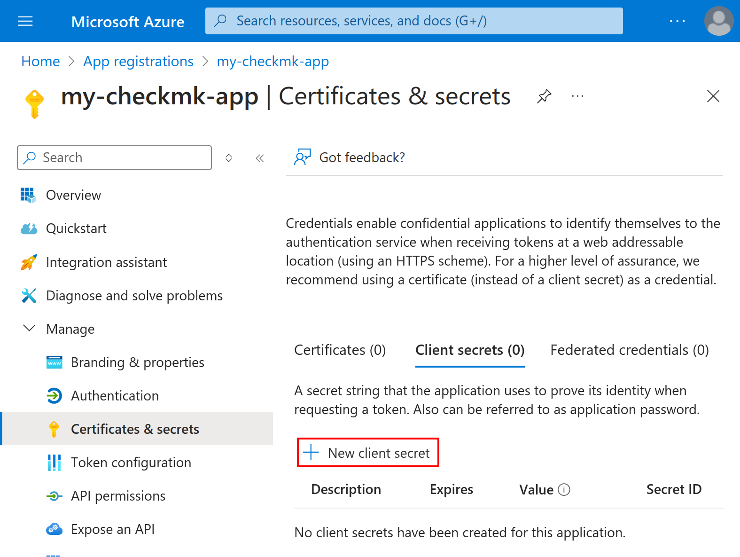The height and width of the screenshot is (557, 740).
Task: Focus the sidebar Search box
Action: (114, 157)
